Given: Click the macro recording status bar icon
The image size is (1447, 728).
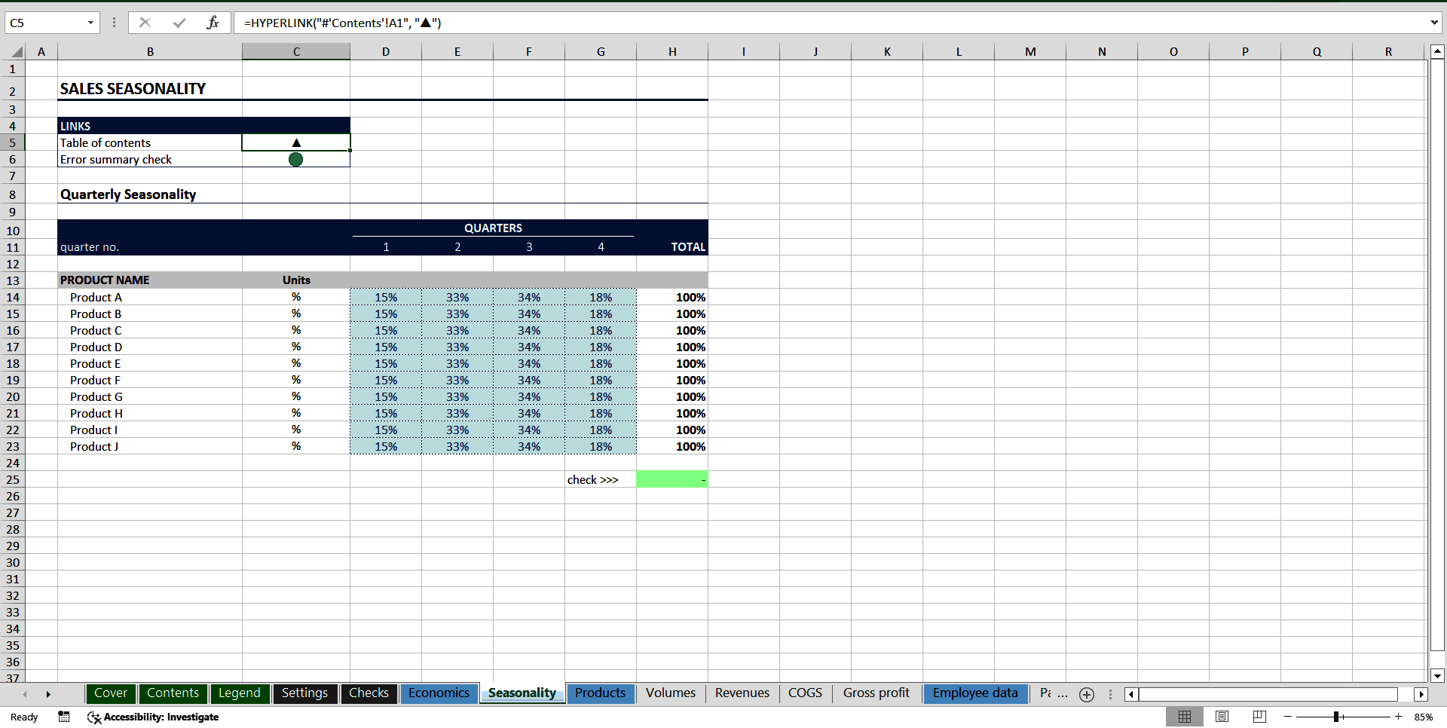Looking at the screenshot, I should (x=64, y=717).
